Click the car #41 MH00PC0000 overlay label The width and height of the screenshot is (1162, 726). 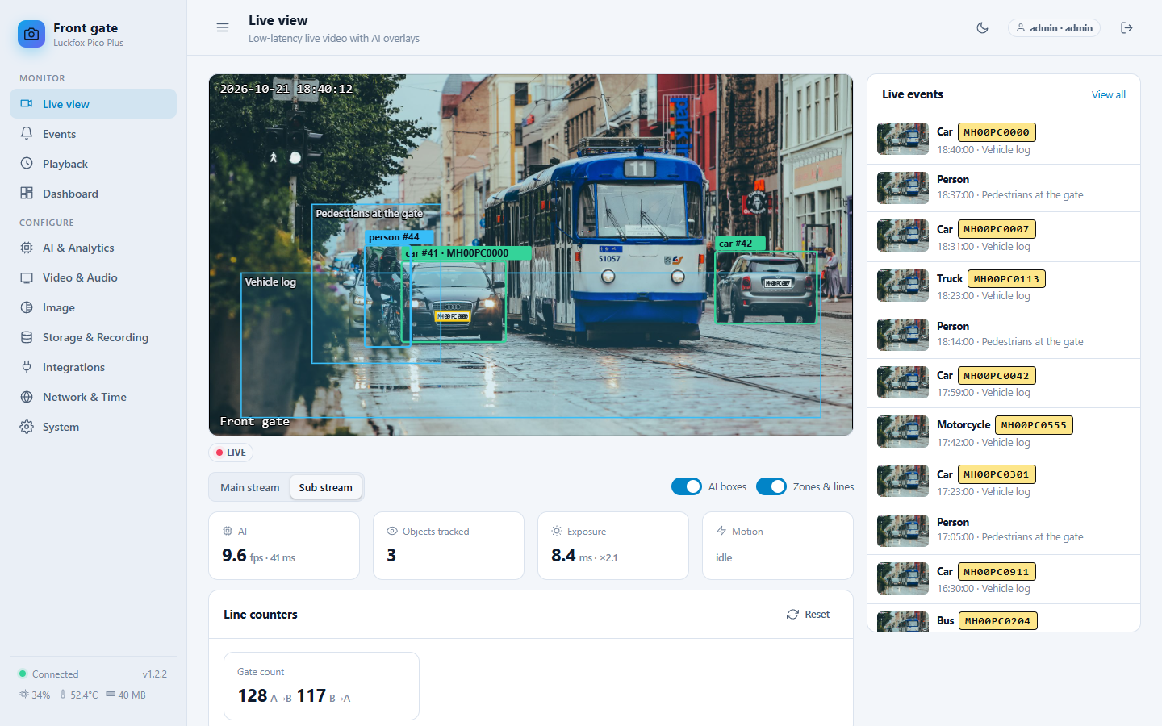pyautogui.click(x=466, y=253)
